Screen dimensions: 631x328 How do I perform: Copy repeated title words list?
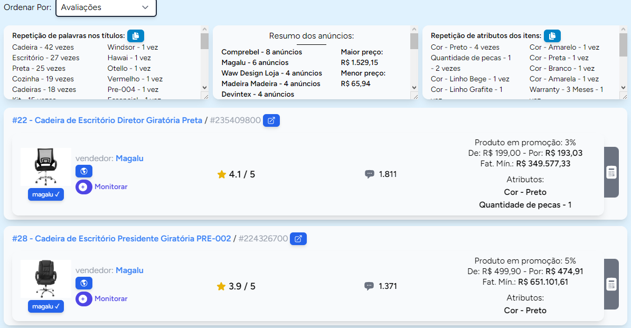pyautogui.click(x=136, y=36)
